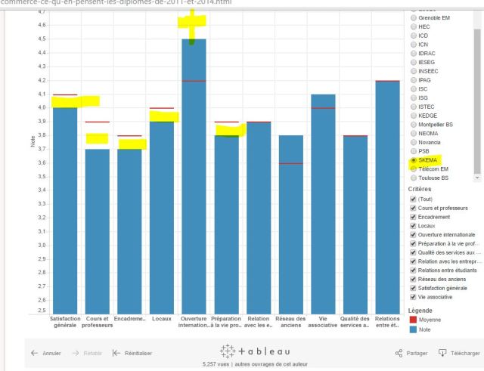Click the Critères section heading
This screenshot has height=371, width=484.
[x=420, y=189]
